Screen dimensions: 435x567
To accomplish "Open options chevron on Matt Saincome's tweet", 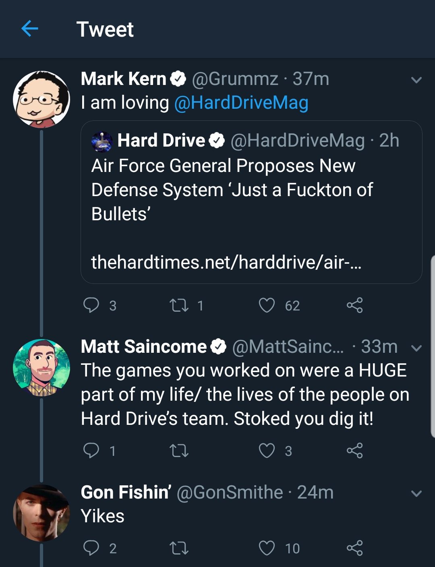I will [x=416, y=348].
